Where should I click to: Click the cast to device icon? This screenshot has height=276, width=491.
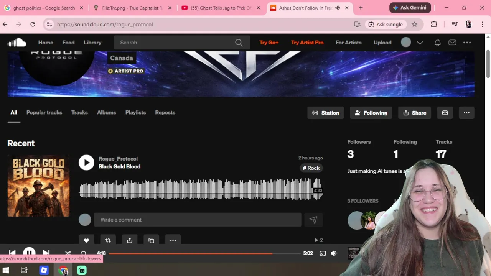[x=323, y=253]
